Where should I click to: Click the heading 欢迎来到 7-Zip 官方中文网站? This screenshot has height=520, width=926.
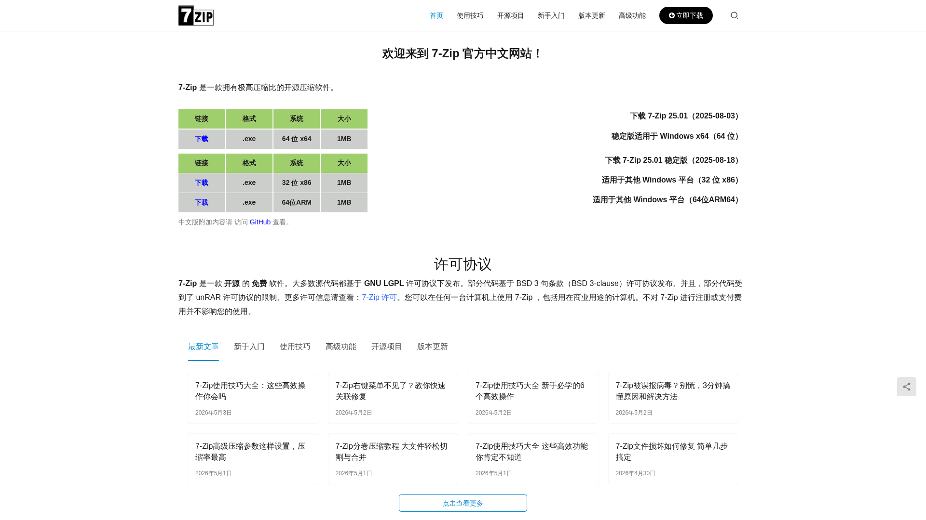point(463,53)
